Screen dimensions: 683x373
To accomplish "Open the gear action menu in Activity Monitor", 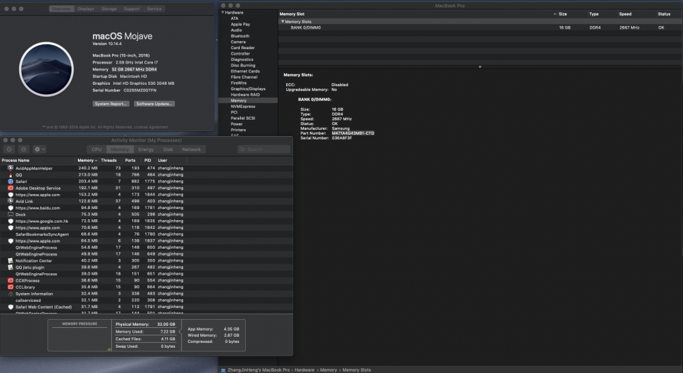I will click(39, 149).
